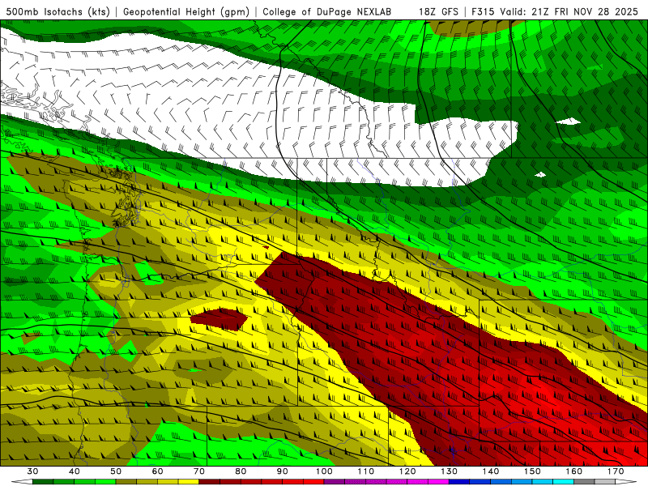Click the dark green swatch starting at 30
Image resolution: width=648 pixels, height=486 pixels.
[43, 481]
